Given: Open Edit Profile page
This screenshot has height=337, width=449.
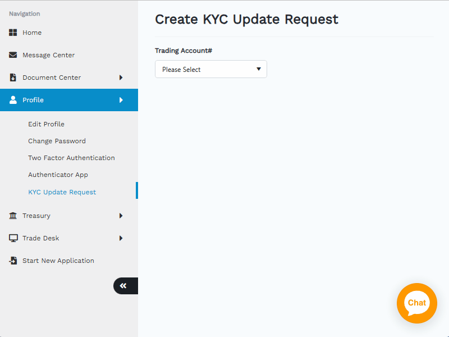Looking at the screenshot, I should pos(46,124).
